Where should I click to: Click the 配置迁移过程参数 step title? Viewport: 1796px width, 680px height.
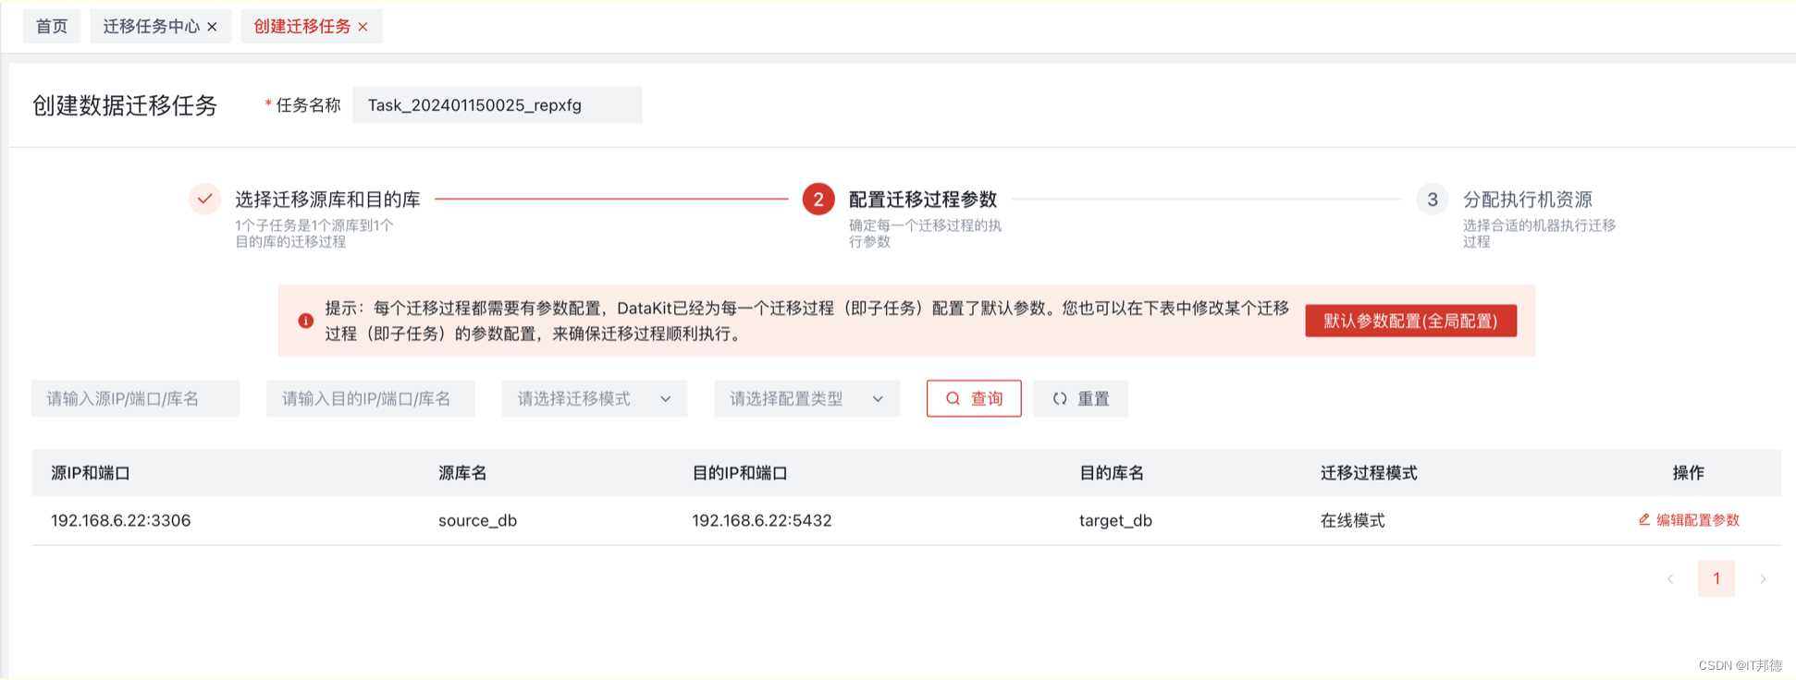(923, 200)
